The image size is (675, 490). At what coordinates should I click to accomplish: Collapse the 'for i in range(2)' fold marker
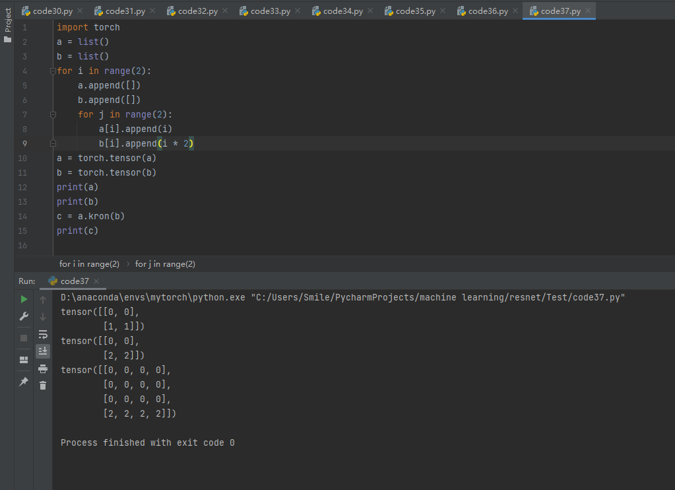pos(53,71)
